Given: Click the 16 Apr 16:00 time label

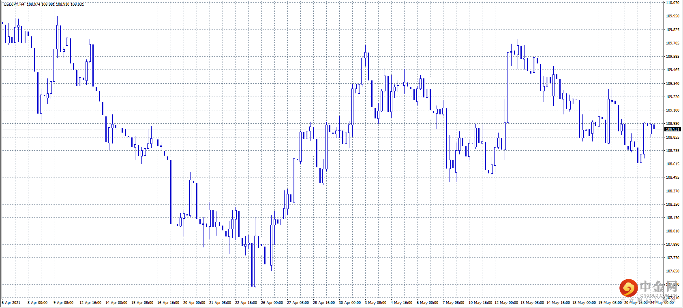Looking at the screenshot, I should [x=168, y=303].
